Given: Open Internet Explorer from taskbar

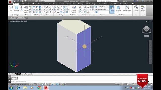Looking at the screenshot, I should point(18,88).
